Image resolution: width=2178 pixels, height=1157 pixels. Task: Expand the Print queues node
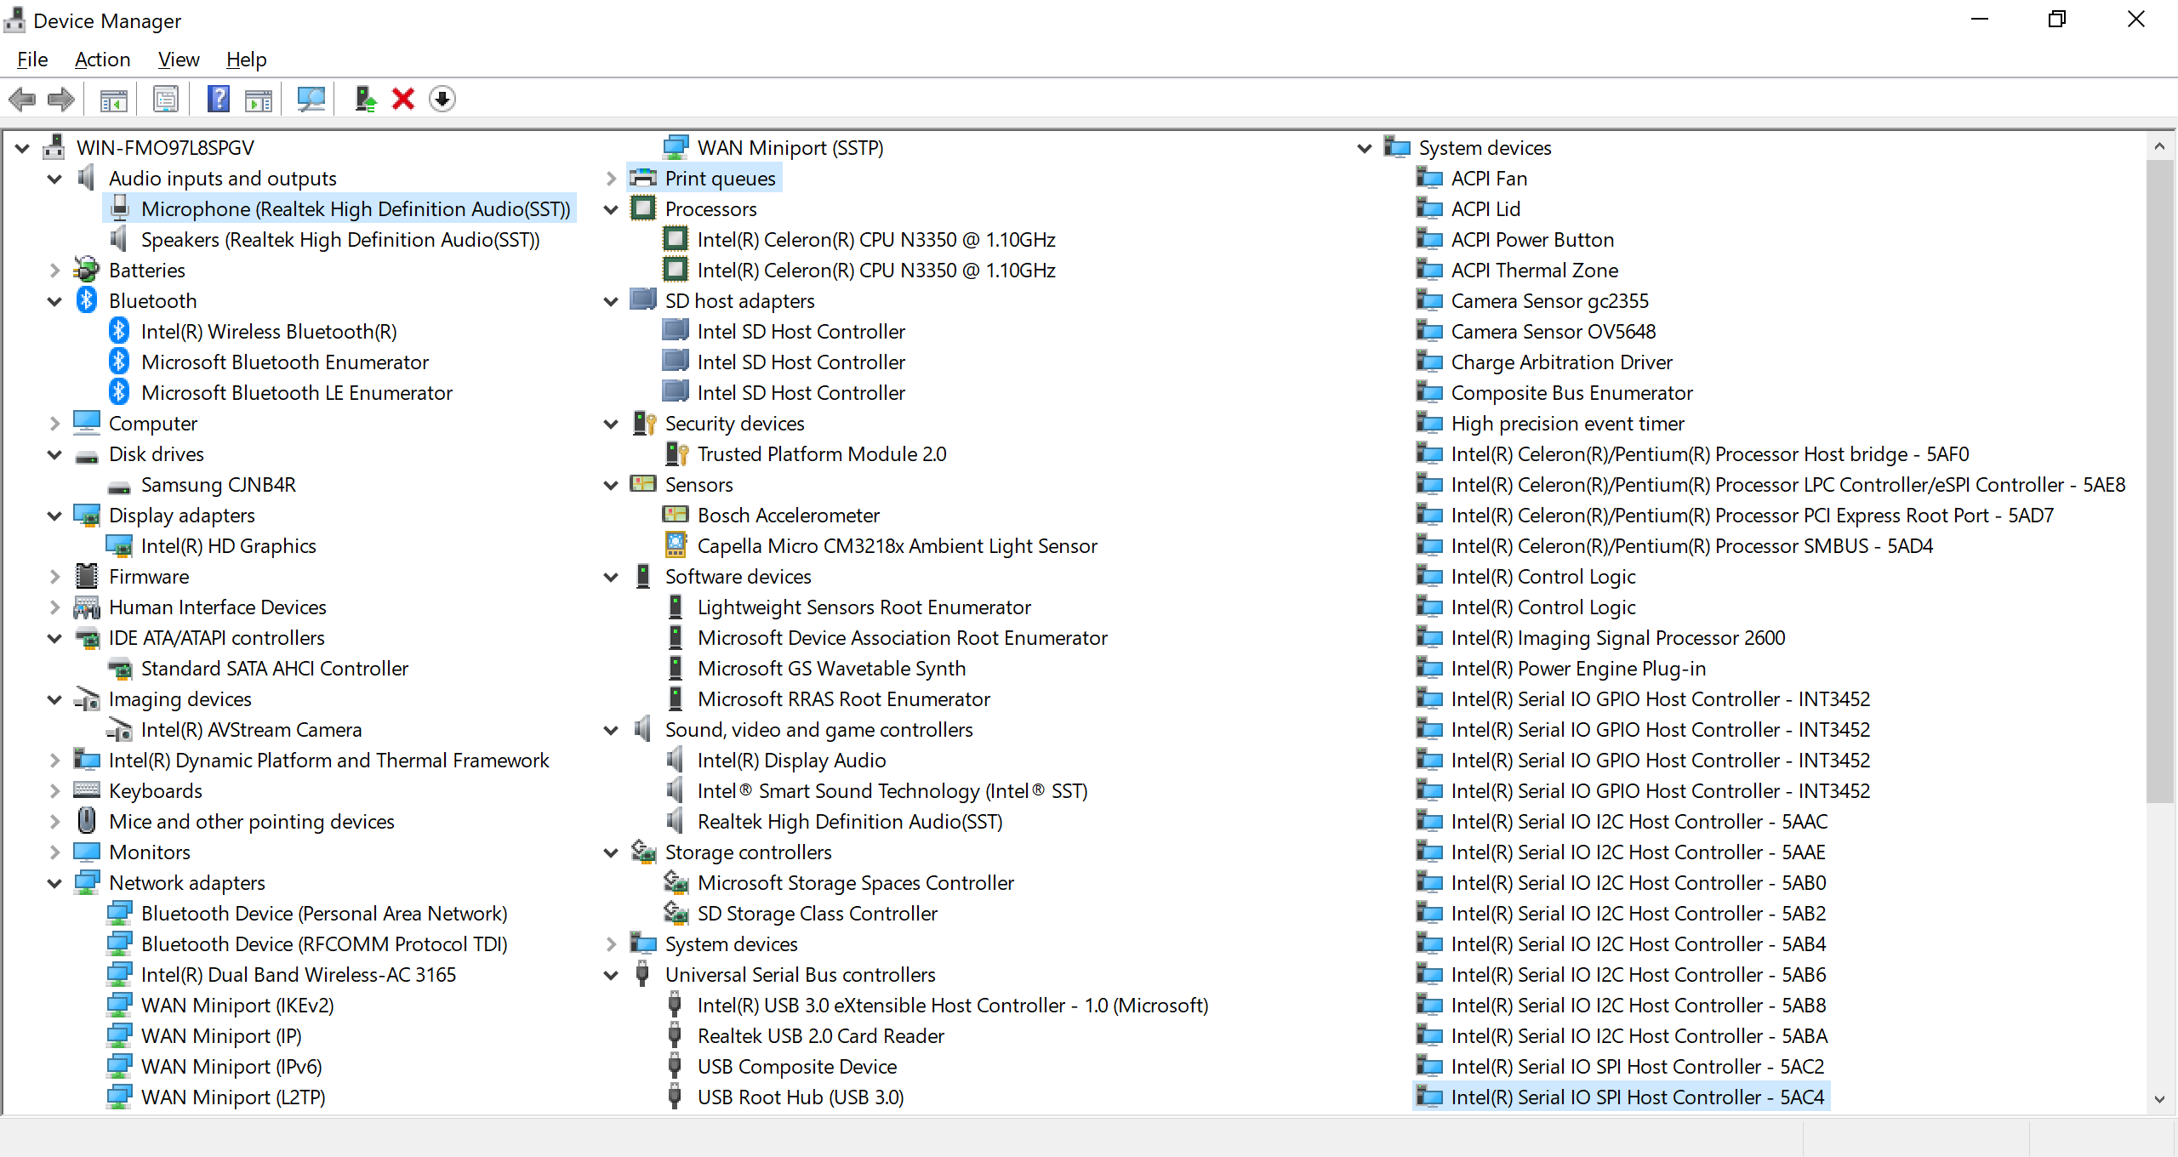point(611,179)
